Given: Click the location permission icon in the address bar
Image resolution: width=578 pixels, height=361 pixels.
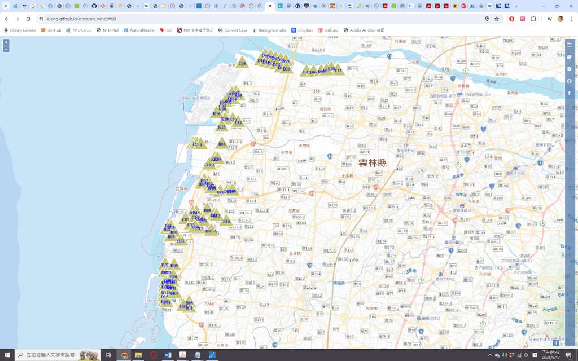Looking at the screenshot, I should [x=487, y=19].
